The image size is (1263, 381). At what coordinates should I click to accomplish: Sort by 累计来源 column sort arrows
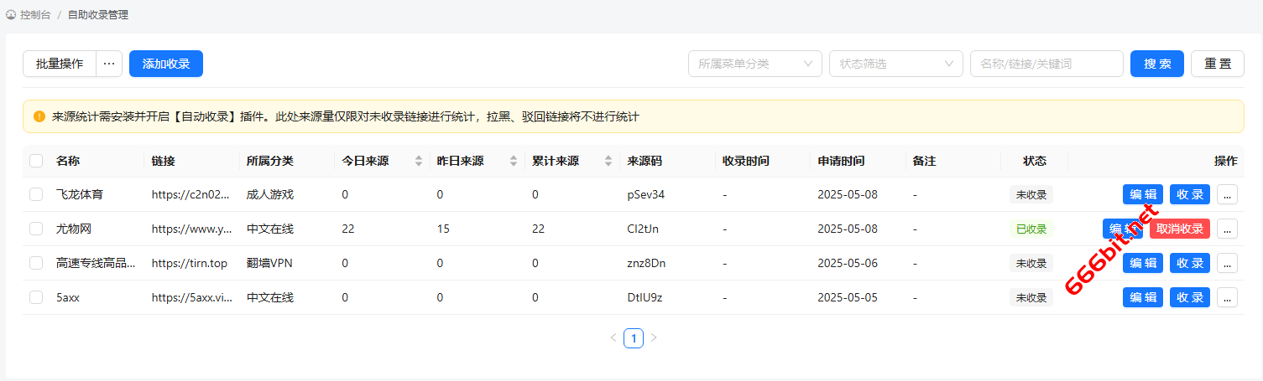pos(608,161)
